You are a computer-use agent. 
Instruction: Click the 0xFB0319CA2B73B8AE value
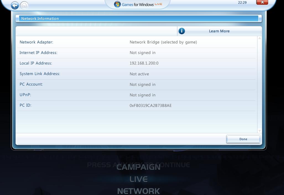[150, 106]
